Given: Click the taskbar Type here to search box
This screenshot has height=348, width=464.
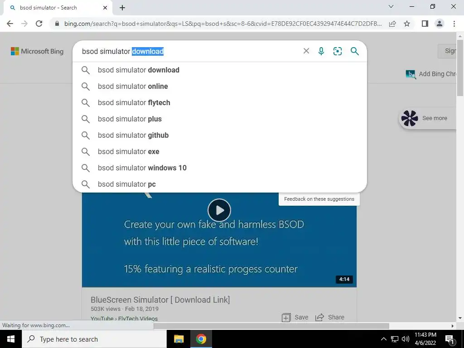Looking at the screenshot, I should (94, 339).
